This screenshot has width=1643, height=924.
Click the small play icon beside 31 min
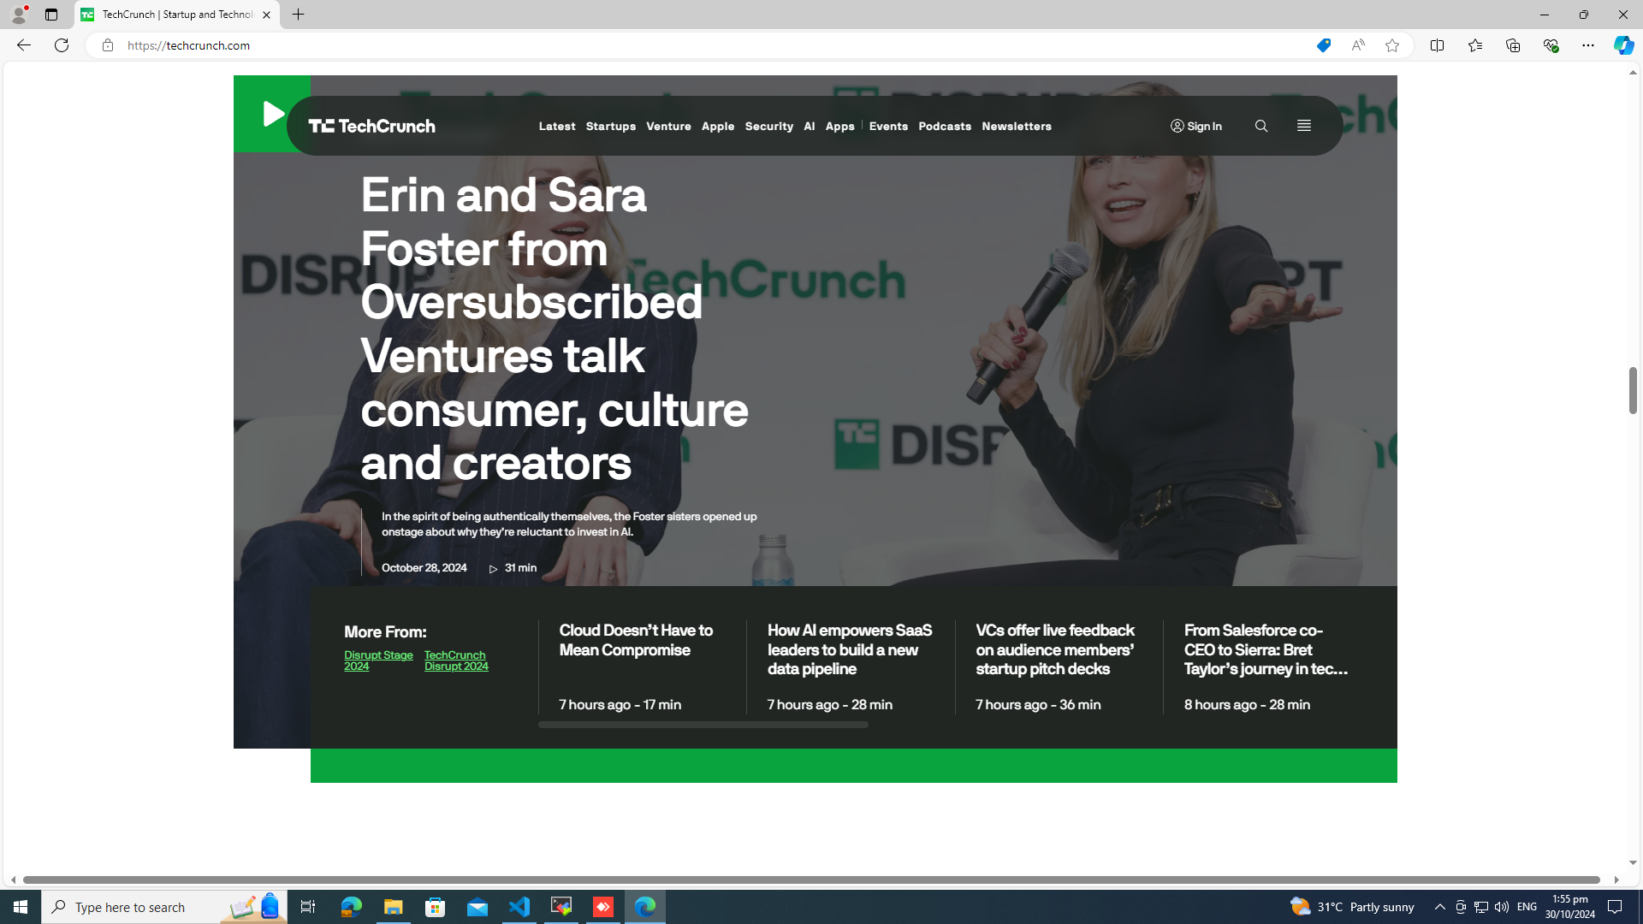[x=493, y=569]
